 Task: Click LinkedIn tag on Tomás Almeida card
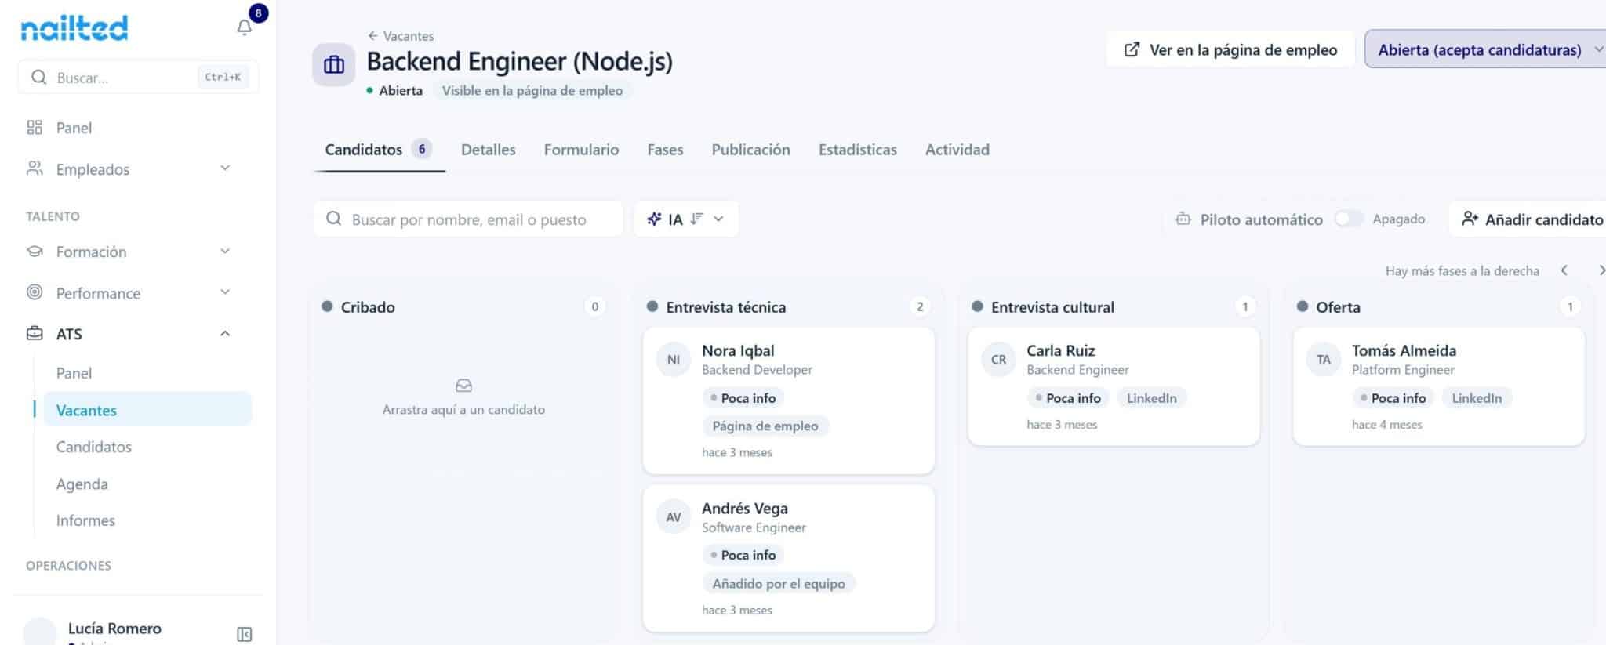[x=1477, y=398]
